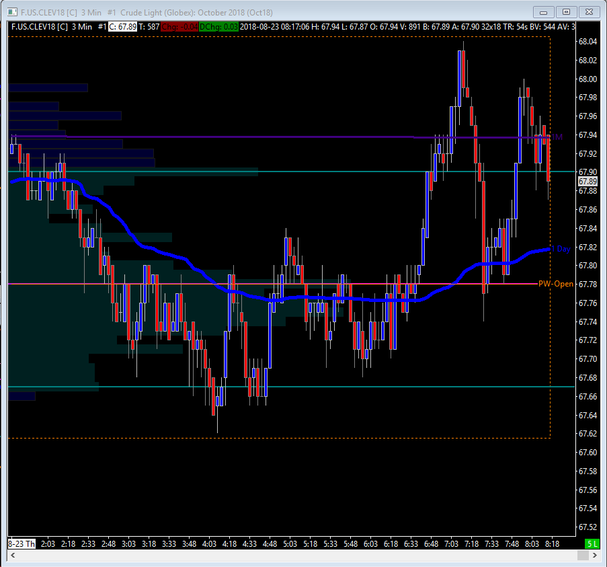
Task: Click the red 'Chg: -0.04' value
Action: pos(179,27)
